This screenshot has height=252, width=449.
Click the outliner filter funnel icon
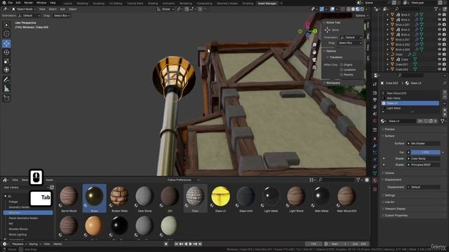(436, 9)
